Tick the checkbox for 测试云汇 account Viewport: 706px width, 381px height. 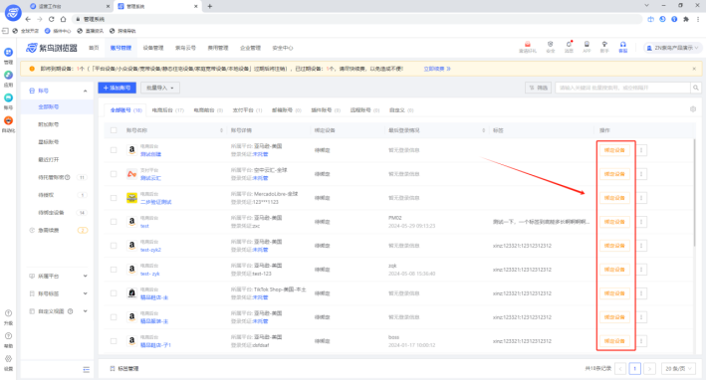[x=114, y=174]
